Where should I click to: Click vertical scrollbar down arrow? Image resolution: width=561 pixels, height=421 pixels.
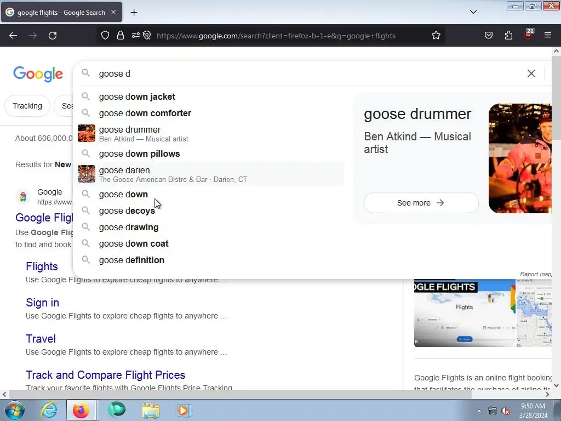click(x=556, y=385)
